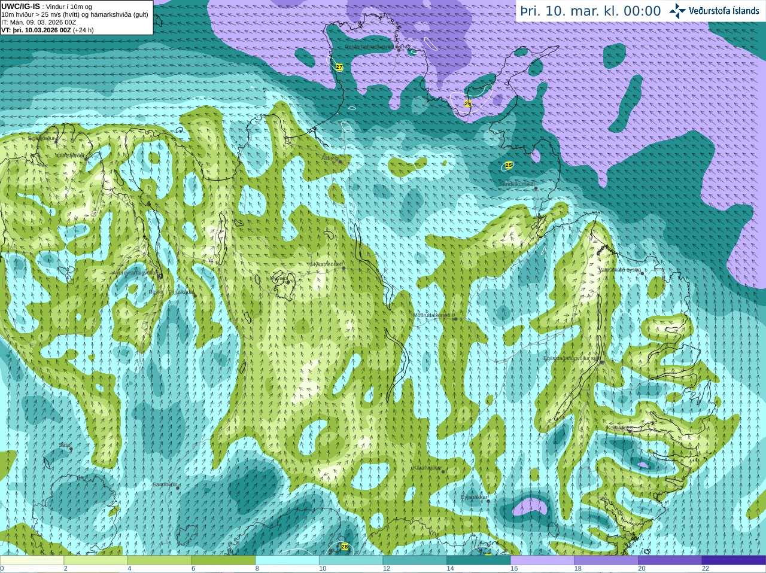Click the legend tick value 16

click(x=514, y=569)
